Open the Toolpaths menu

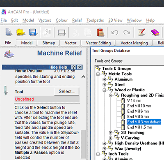click(95, 20)
